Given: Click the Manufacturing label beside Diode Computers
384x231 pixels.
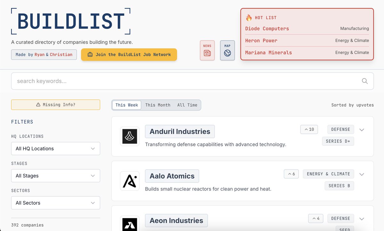Looking at the screenshot, I should click(x=355, y=28).
